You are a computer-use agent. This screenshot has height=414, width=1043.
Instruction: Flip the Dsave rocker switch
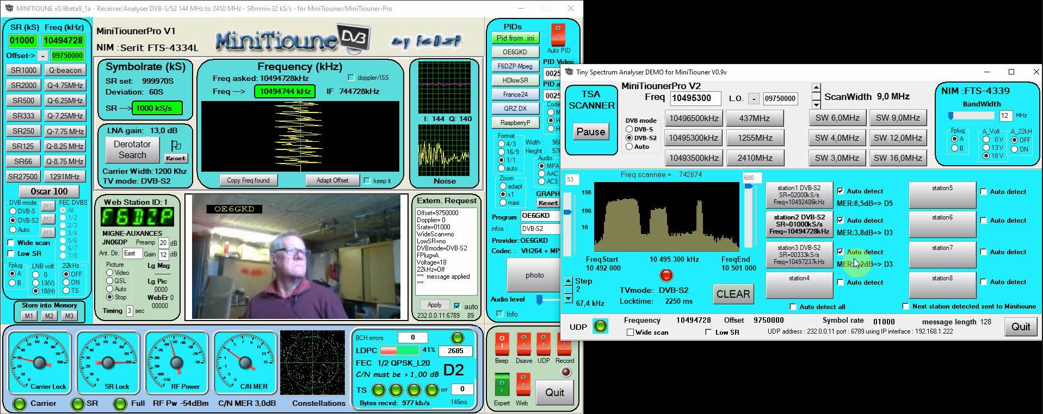523,343
